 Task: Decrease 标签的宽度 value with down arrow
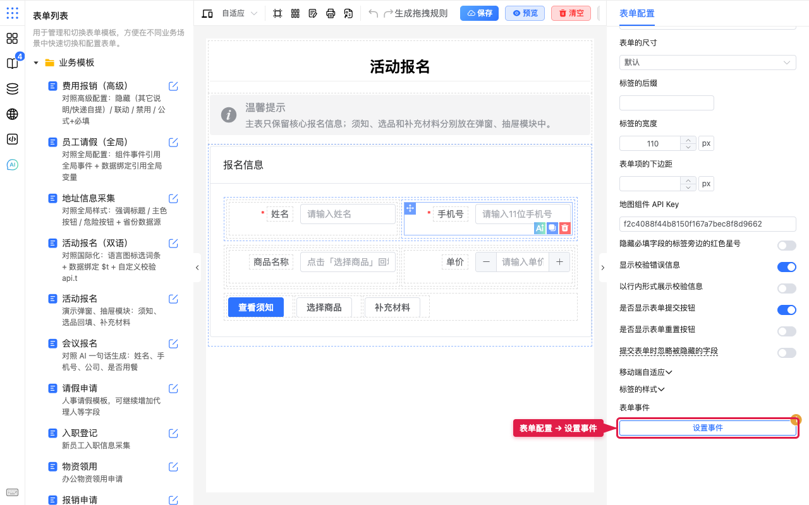click(688, 147)
